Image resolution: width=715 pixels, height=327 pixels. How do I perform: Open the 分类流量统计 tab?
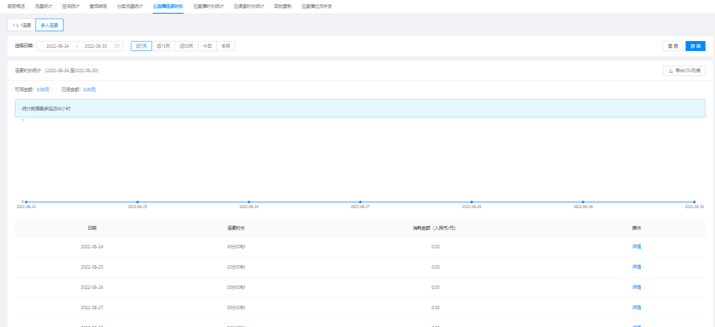point(130,6)
